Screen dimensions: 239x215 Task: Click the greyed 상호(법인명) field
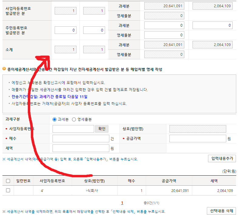click(x=197, y=129)
